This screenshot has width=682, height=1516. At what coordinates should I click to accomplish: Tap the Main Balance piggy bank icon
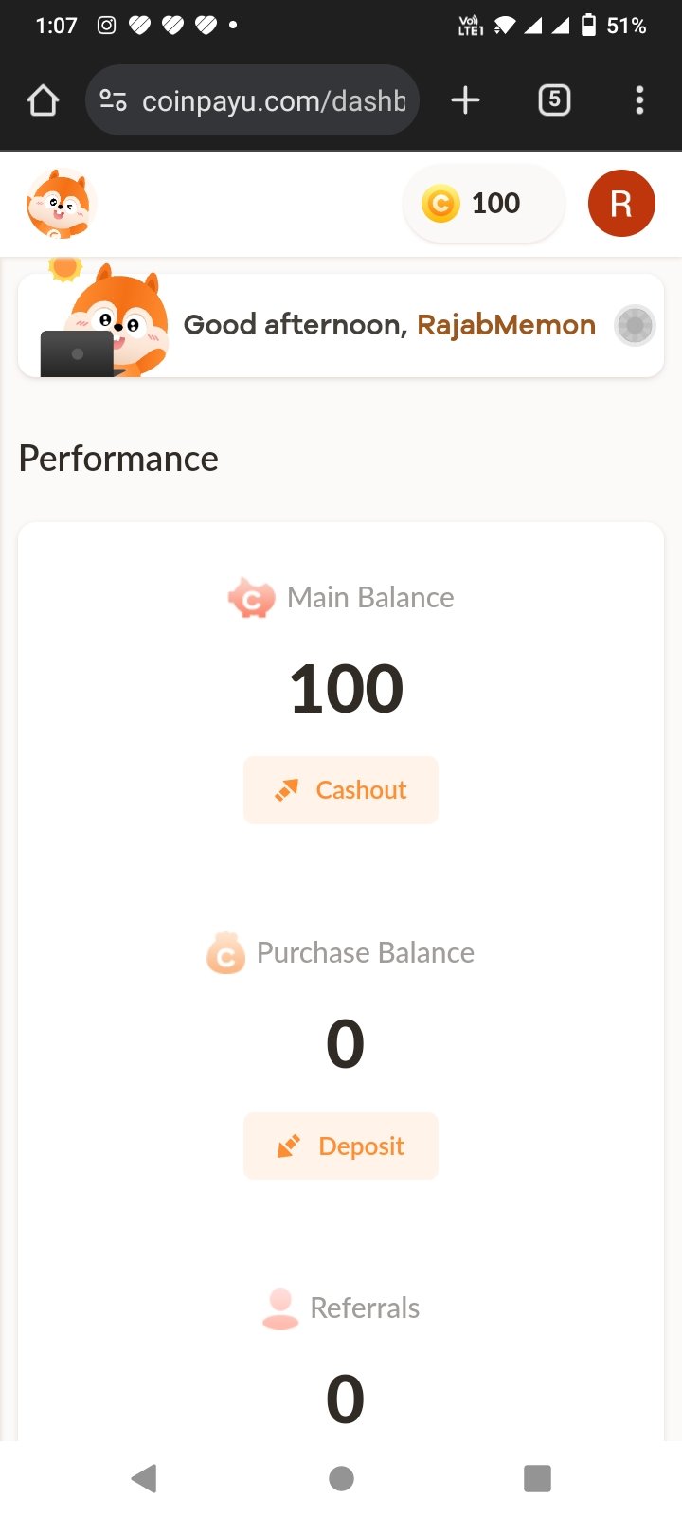coord(251,598)
